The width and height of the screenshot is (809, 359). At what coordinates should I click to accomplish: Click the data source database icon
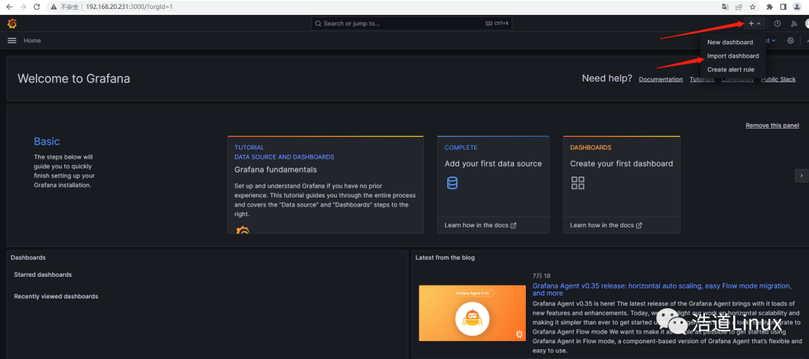point(452,182)
